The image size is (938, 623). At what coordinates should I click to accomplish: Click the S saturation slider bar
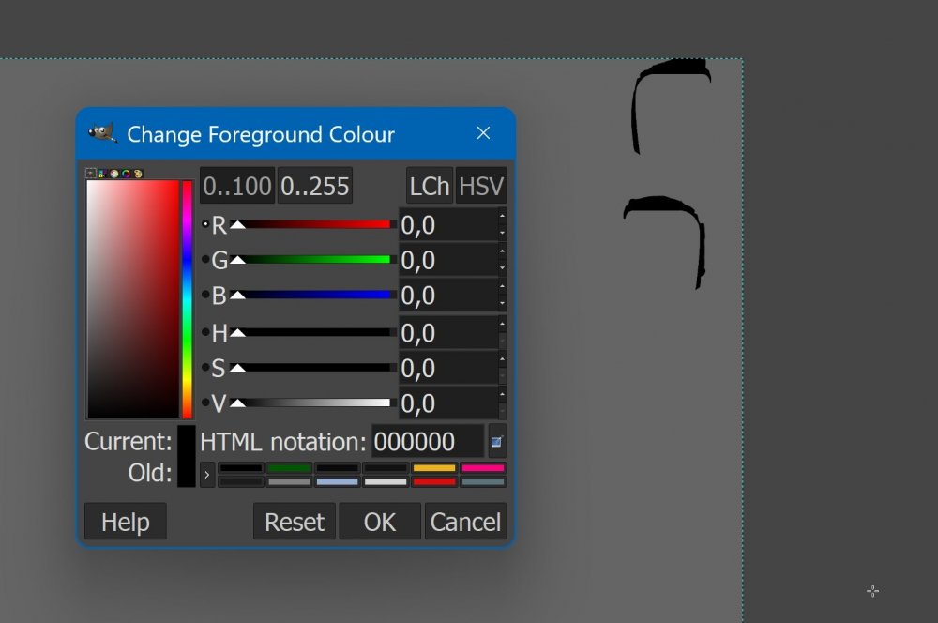pos(313,368)
